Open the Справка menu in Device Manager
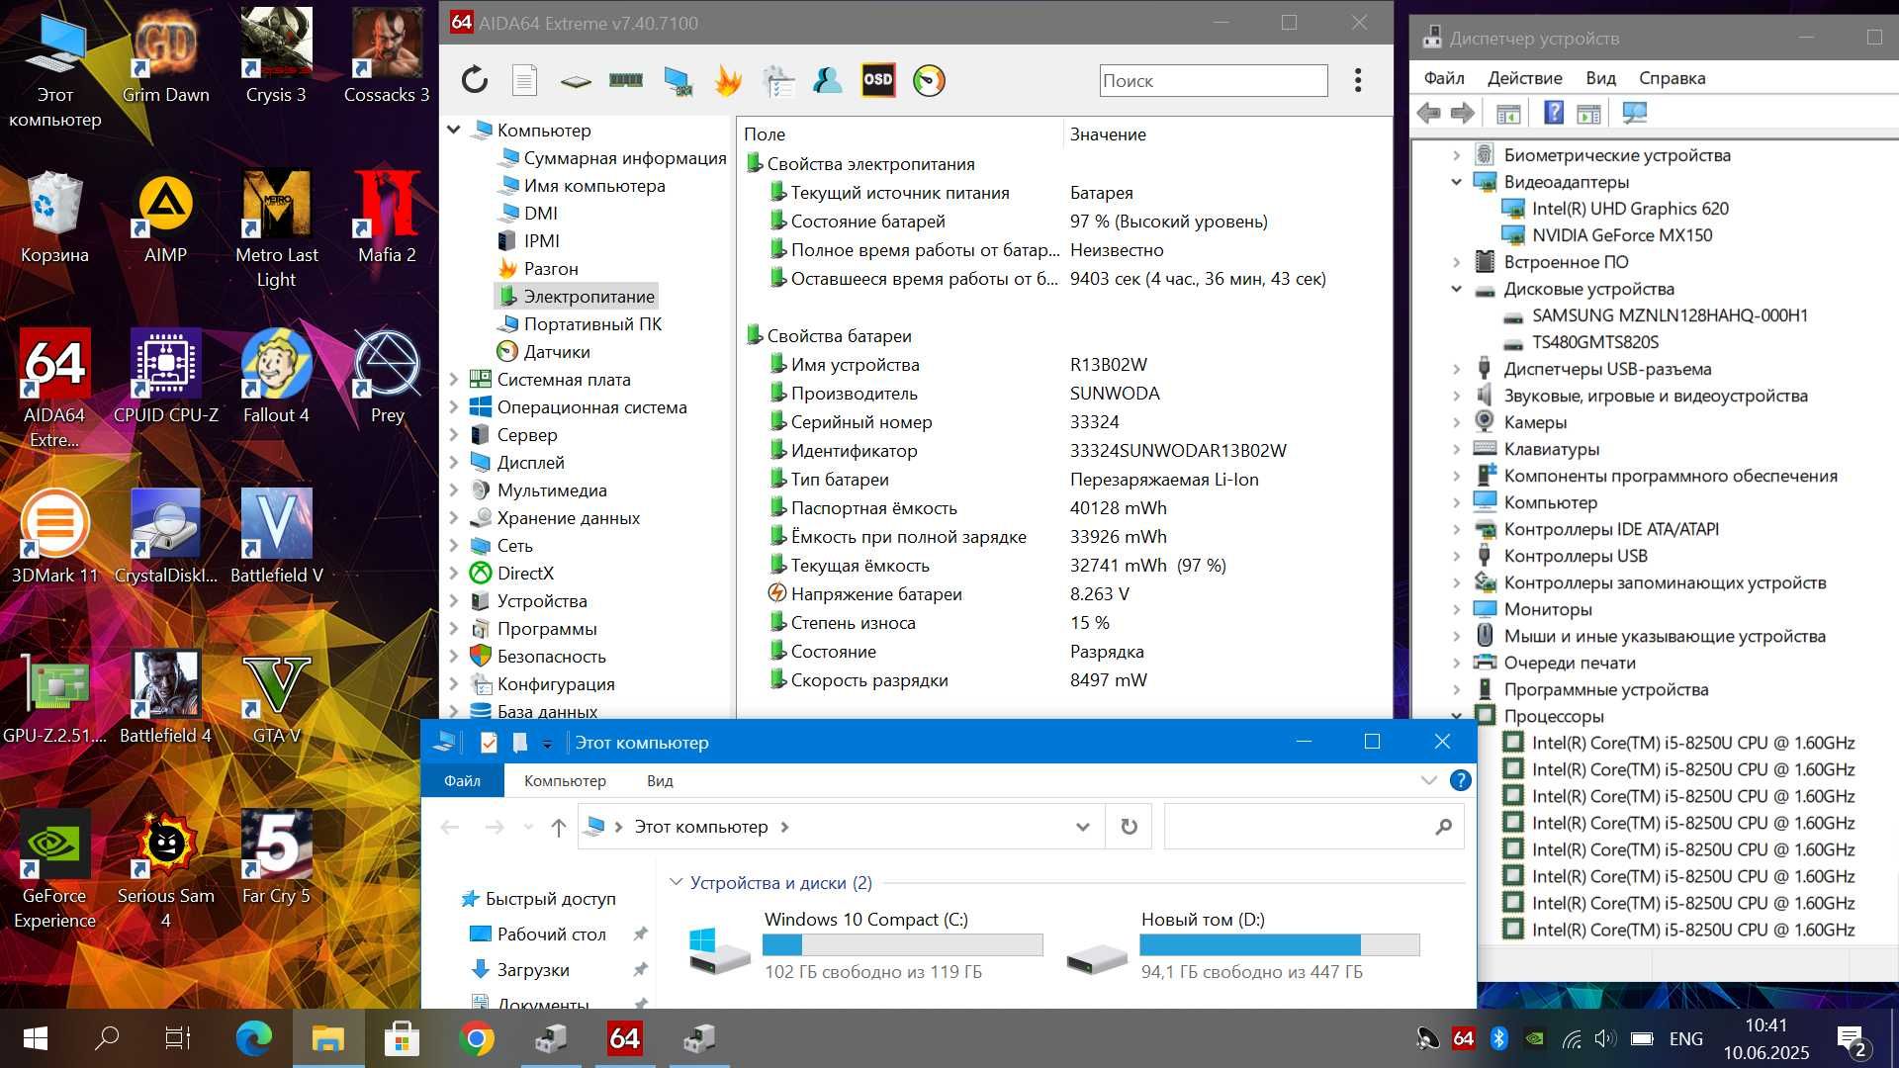Viewport: 1899px width, 1068px height. click(1672, 78)
